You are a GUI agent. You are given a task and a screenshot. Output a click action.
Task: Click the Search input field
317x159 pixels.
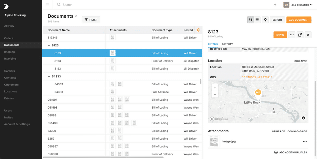[161, 5]
